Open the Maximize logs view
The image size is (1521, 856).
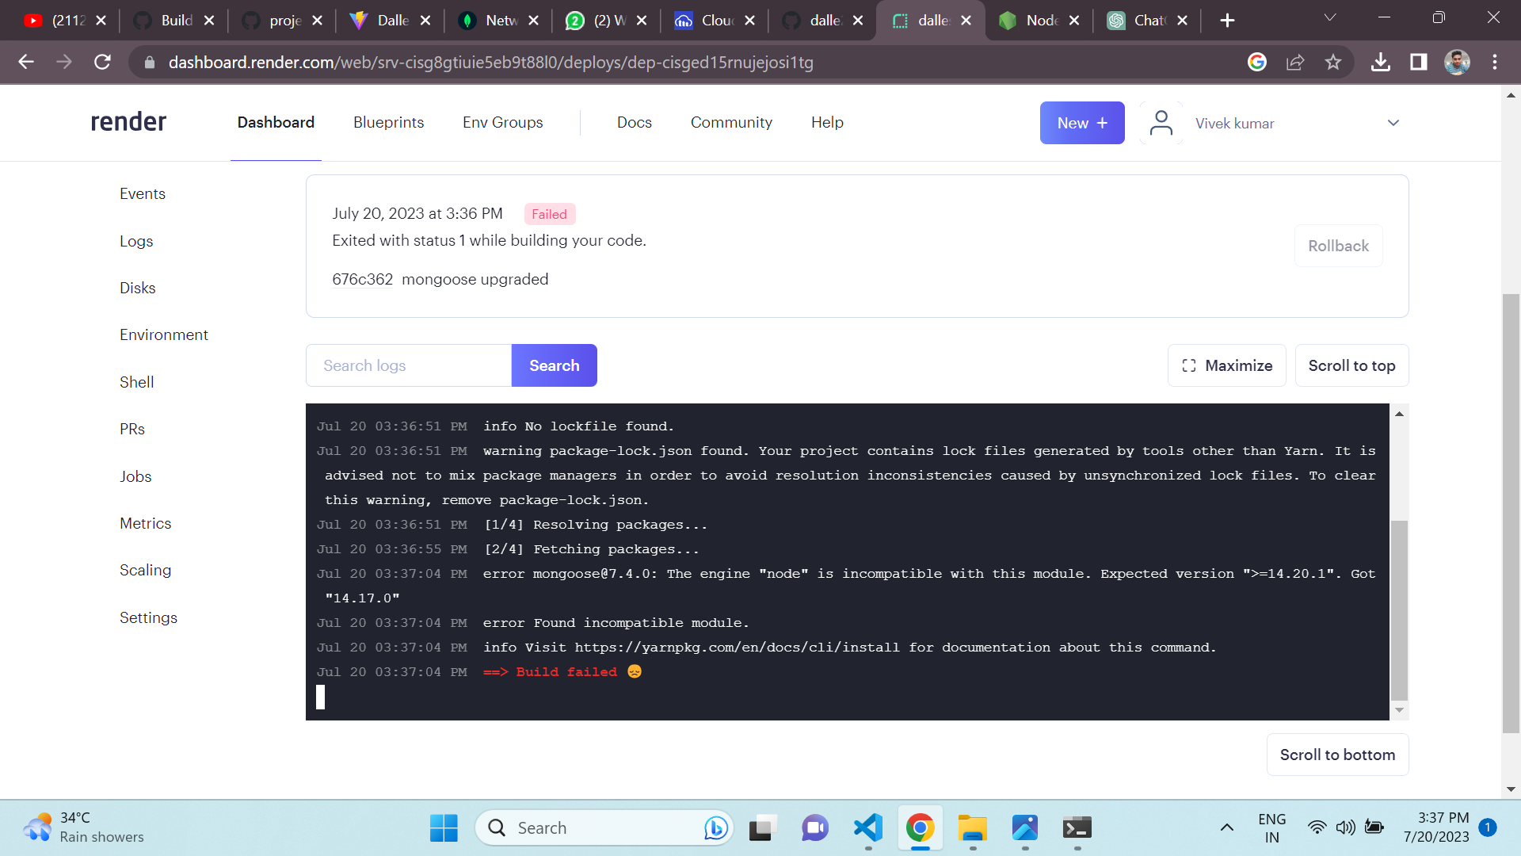[x=1226, y=365]
